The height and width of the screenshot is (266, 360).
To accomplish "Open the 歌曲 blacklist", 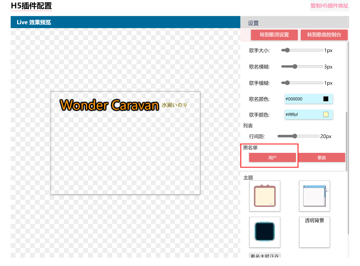I will [x=322, y=157].
